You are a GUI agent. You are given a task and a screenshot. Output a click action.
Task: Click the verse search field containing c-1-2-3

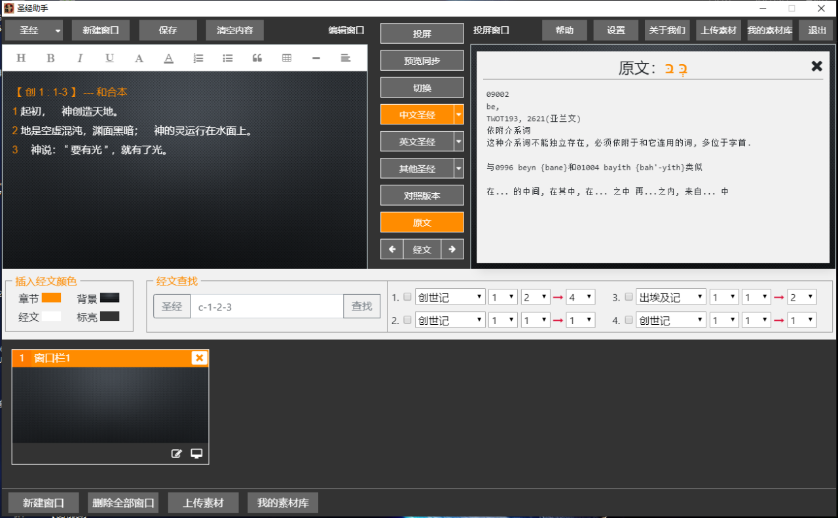click(266, 306)
